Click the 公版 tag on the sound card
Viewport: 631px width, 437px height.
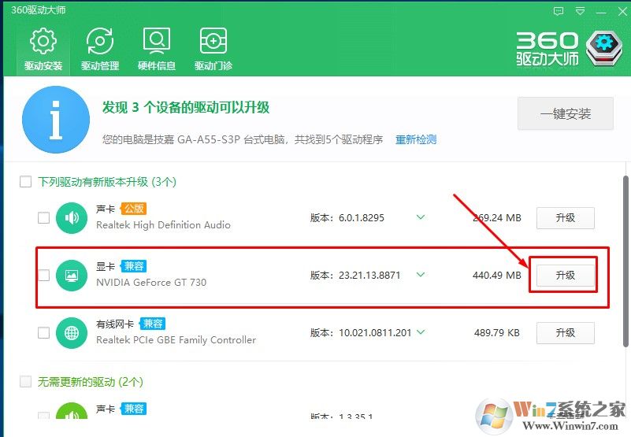(x=134, y=209)
